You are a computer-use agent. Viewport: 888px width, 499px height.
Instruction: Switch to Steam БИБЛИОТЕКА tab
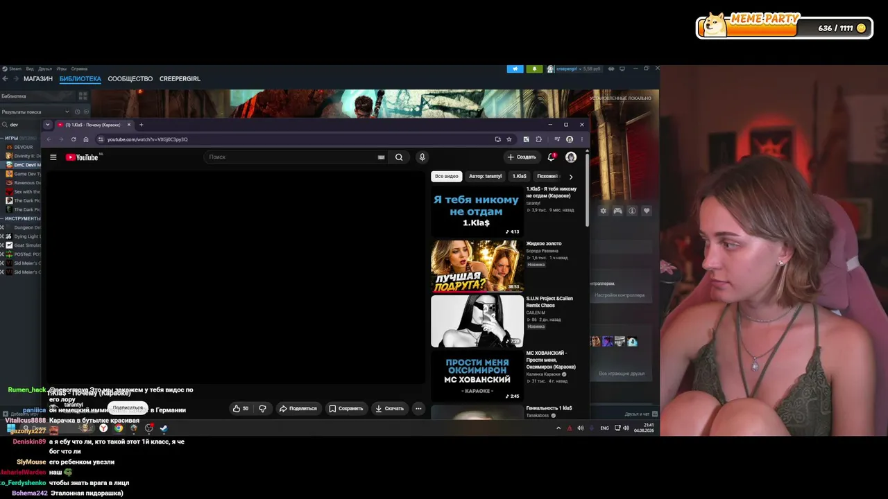click(x=80, y=79)
